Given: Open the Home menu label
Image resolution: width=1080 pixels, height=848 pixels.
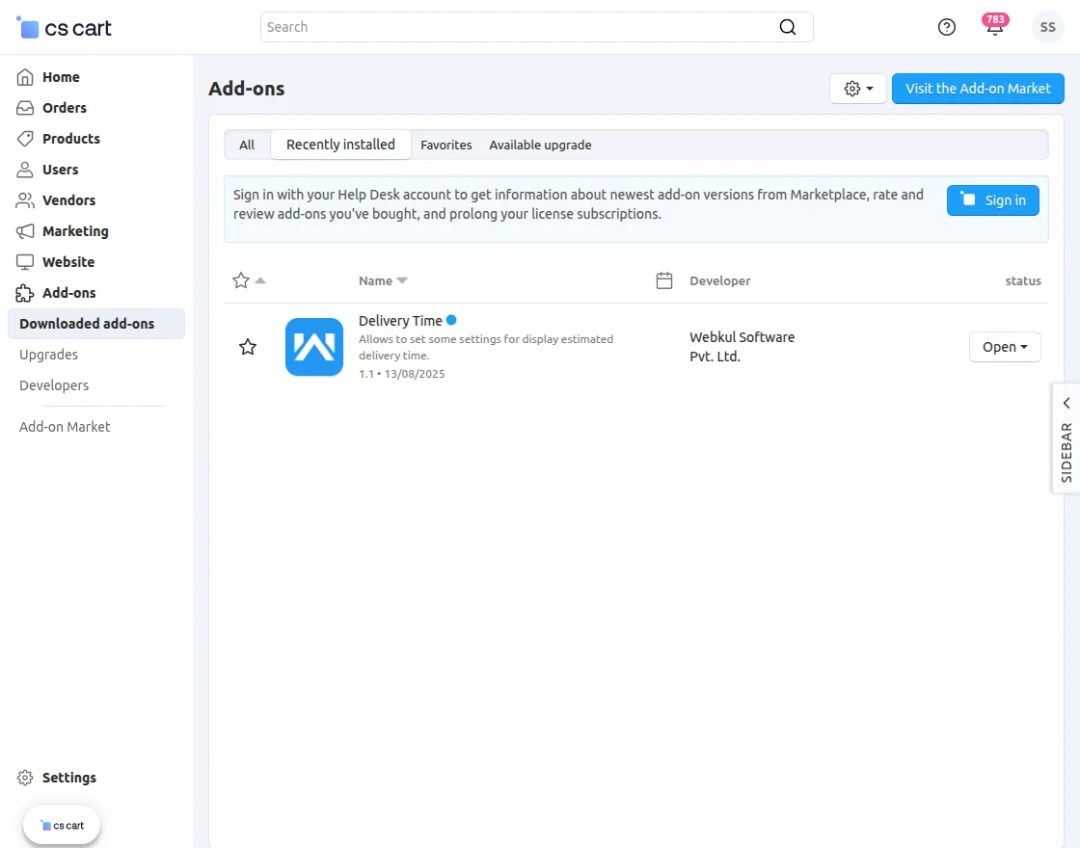Looking at the screenshot, I should tap(61, 77).
